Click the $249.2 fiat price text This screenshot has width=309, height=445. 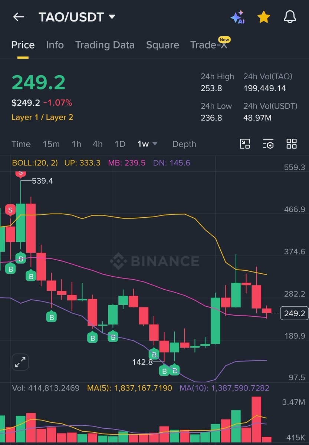tap(26, 103)
